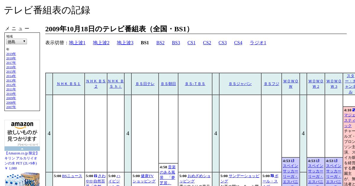Screen dimensions: 355x186
Task: Select year 2011年 in menu
Action: coord(11,89)
